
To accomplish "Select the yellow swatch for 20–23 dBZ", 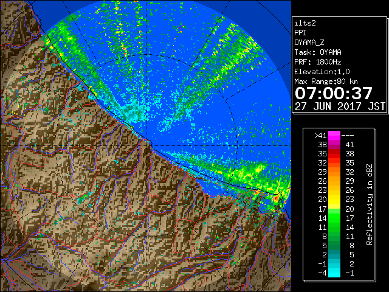I will 334,200.
